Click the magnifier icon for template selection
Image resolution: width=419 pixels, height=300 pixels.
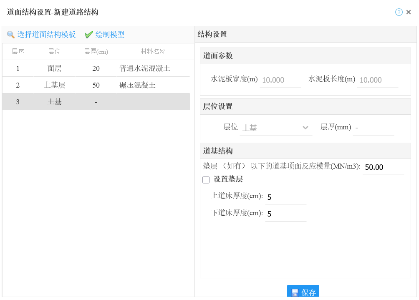[x=11, y=35]
